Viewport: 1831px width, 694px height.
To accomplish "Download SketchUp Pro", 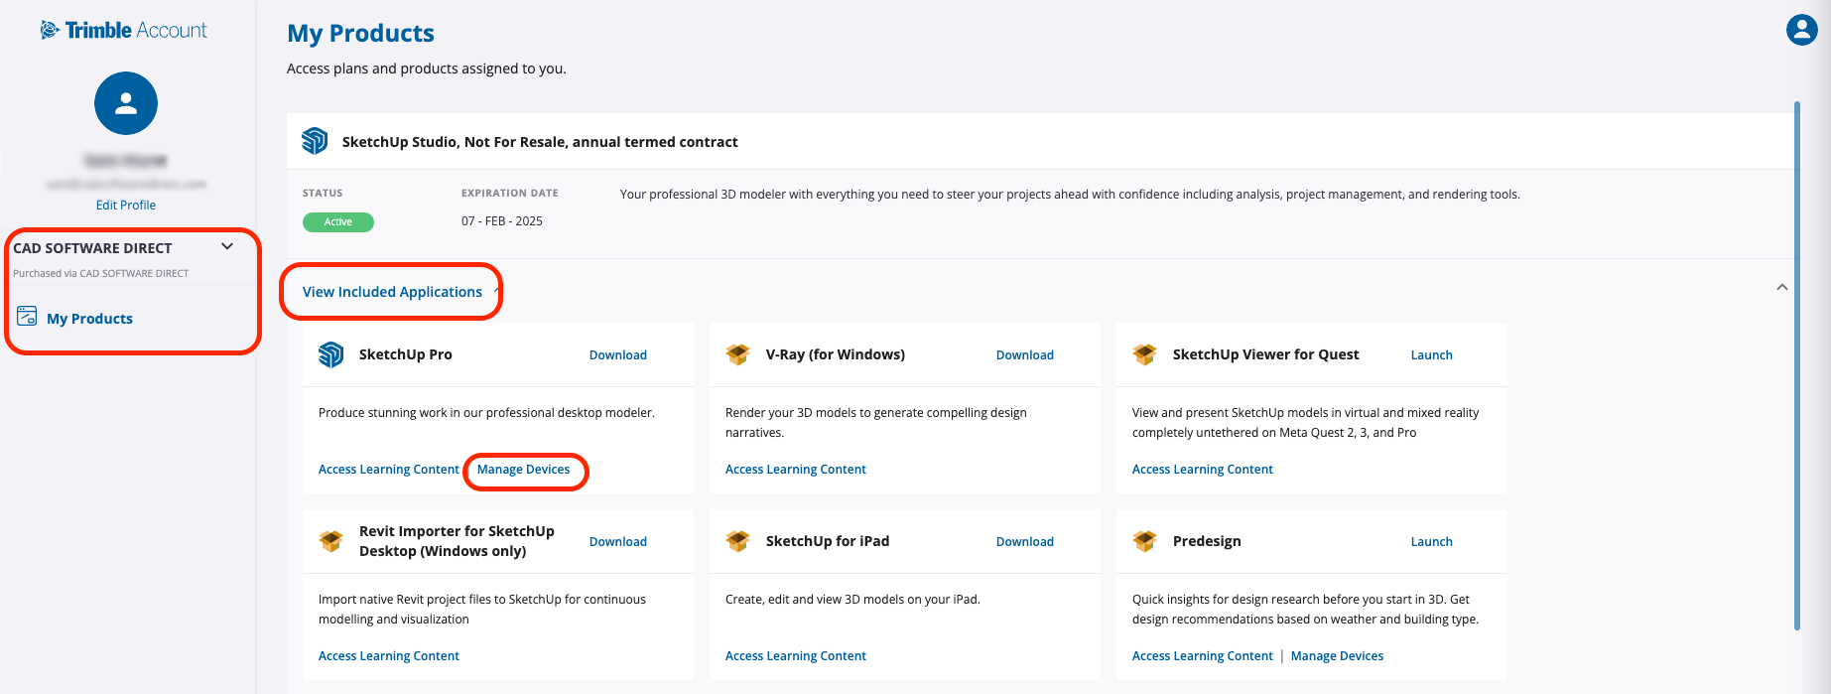I will [x=617, y=355].
